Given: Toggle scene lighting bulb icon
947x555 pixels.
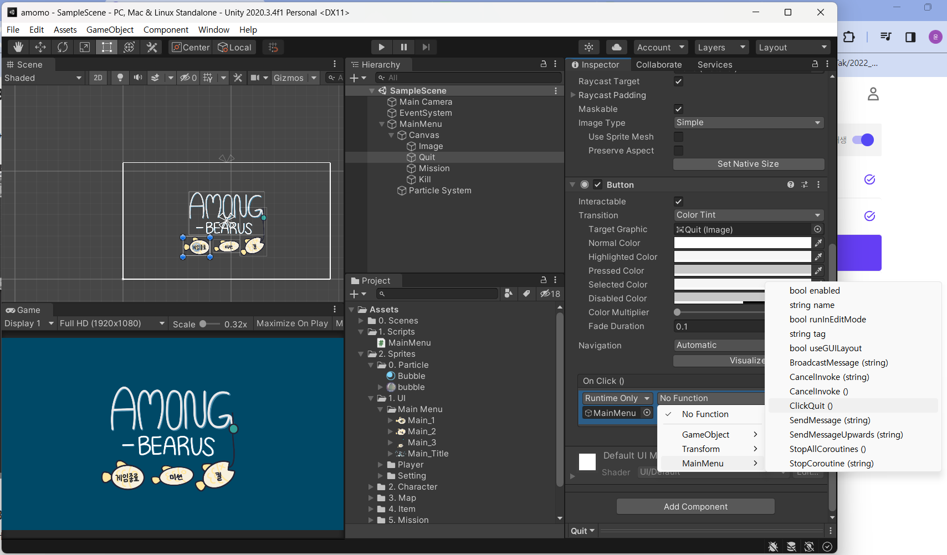Looking at the screenshot, I should [x=120, y=78].
